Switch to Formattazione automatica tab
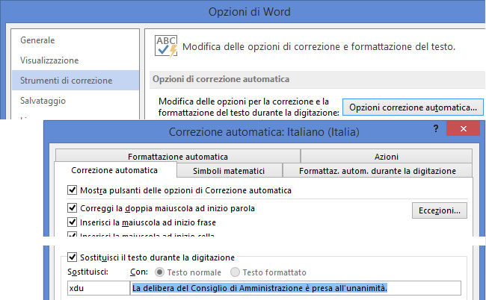The image size is (486, 300). pos(178,157)
